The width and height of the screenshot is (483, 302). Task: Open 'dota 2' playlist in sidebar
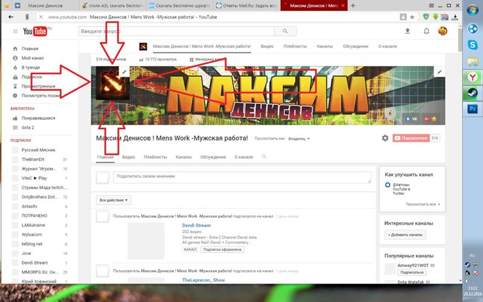(x=28, y=127)
